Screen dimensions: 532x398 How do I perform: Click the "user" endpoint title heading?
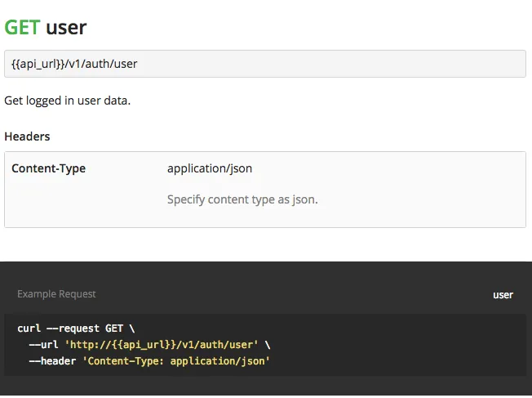[x=66, y=27]
